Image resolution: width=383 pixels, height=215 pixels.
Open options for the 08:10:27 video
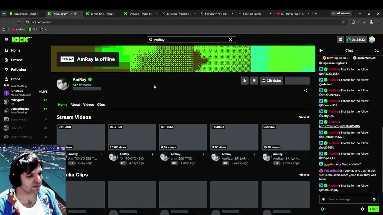coord(306,154)
